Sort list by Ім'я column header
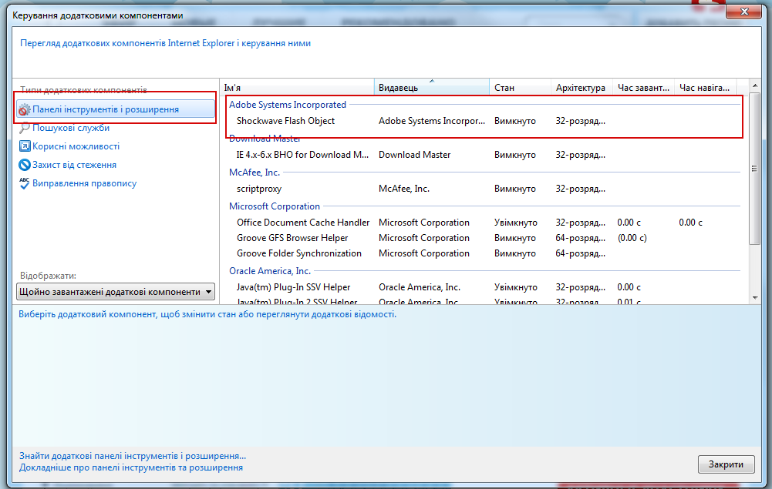This screenshot has height=489, width=772. 297,88
